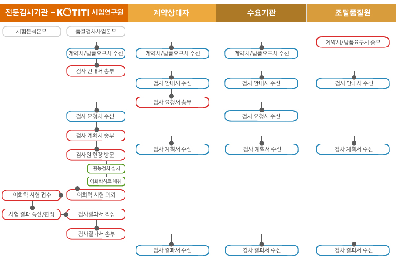Click the 검사 요청서 송부 step
This screenshot has width=396, height=260.
(172, 102)
